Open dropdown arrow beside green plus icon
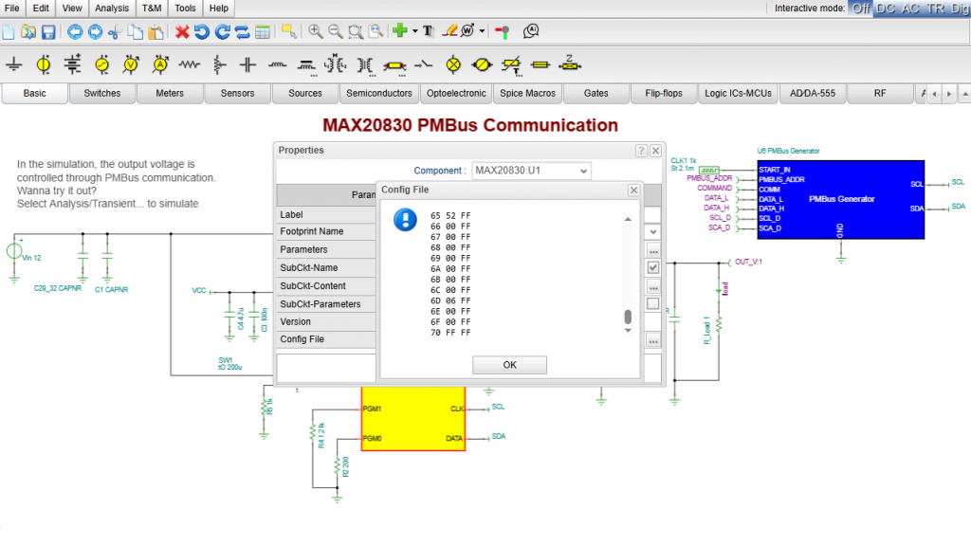 [x=414, y=31]
